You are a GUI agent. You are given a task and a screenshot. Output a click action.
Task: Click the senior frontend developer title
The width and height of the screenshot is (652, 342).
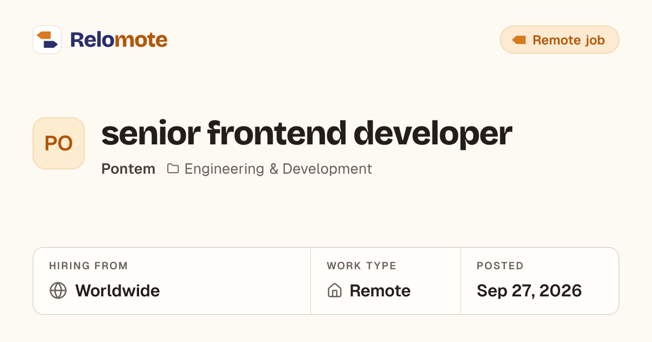click(x=306, y=133)
